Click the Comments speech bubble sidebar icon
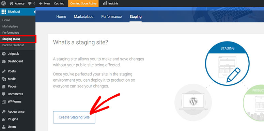 pyautogui.click(x=4, y=94)
